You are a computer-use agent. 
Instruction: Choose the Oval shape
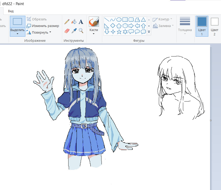click(x=119, y=20)
